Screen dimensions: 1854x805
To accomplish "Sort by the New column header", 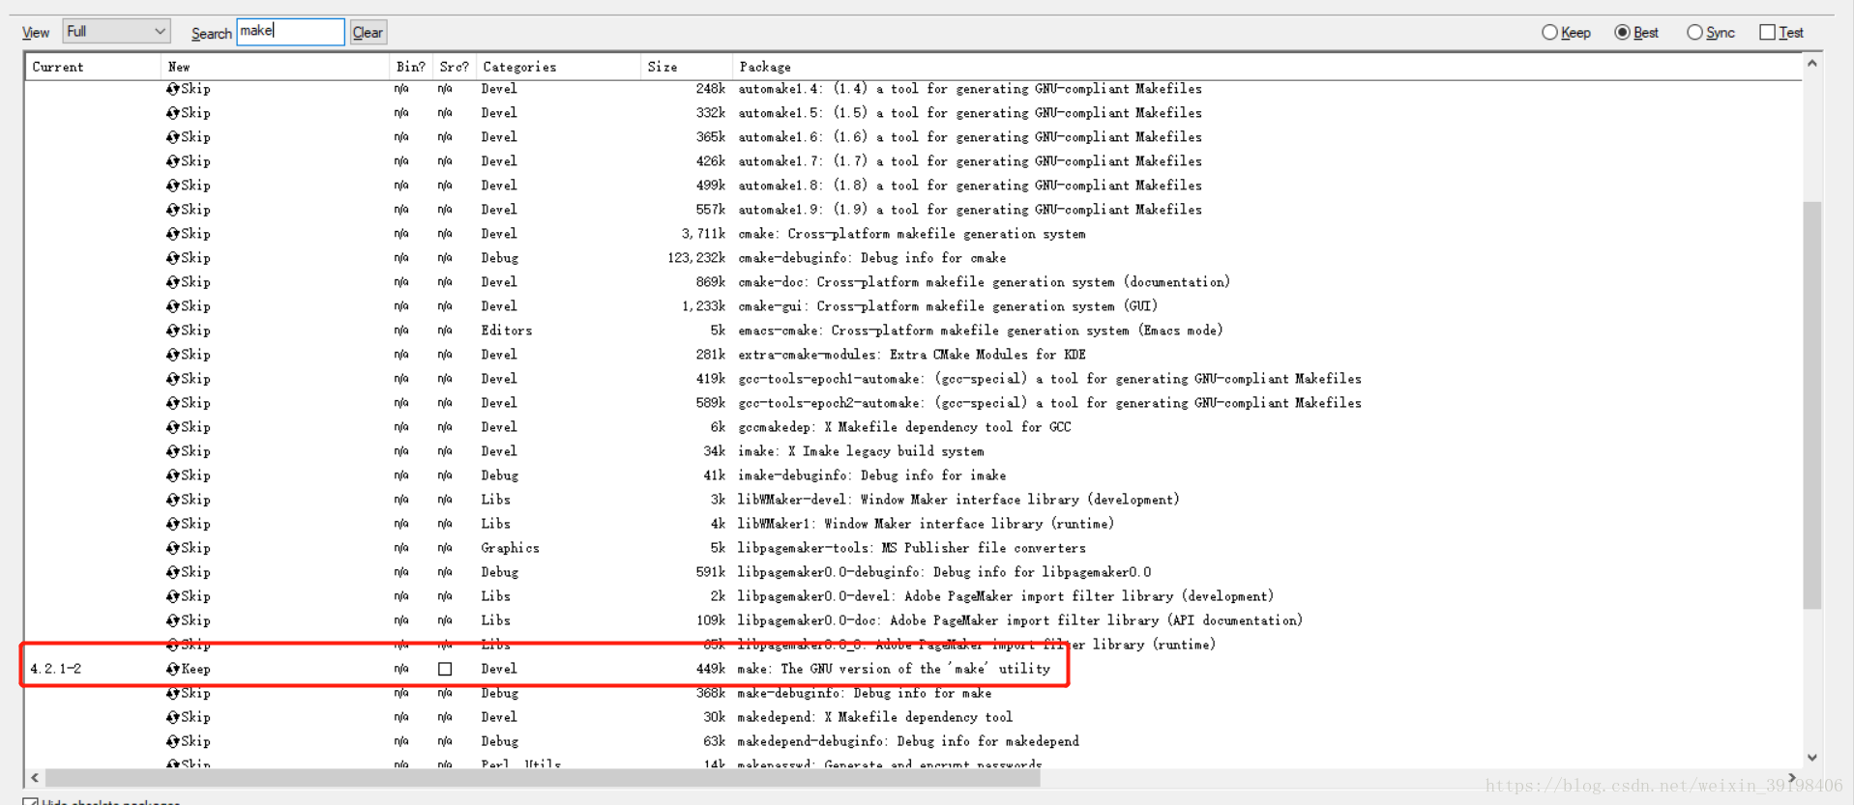I will [x=275, y=67].
